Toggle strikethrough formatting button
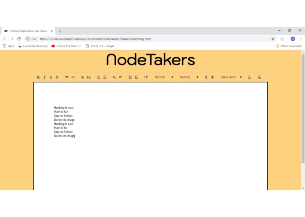305x217 pixels. tap(57, 77)
